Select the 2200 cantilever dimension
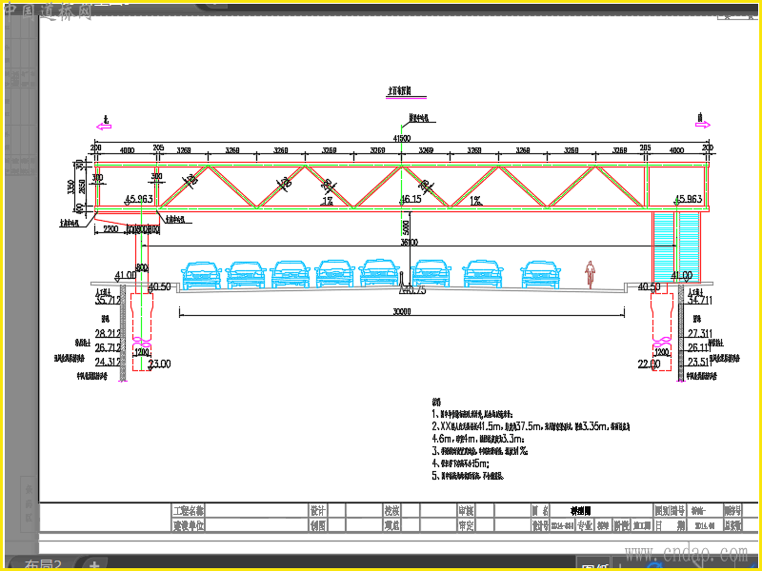 110,228
